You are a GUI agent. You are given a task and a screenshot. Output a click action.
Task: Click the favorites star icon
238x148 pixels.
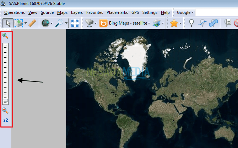(x=174, y=23)
